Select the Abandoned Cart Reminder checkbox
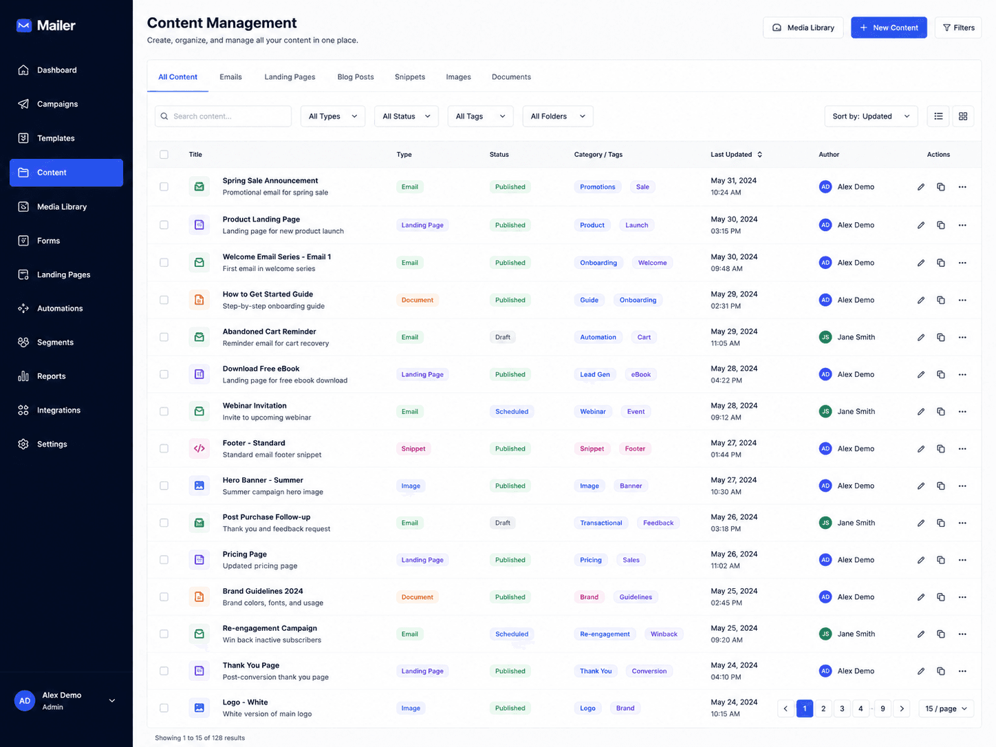The height and width of the screenshot is (747, 996). click(164, 337)
